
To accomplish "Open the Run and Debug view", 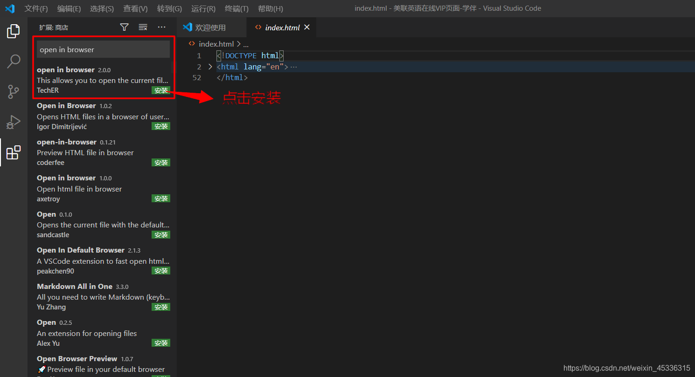I will click(14, 122).
